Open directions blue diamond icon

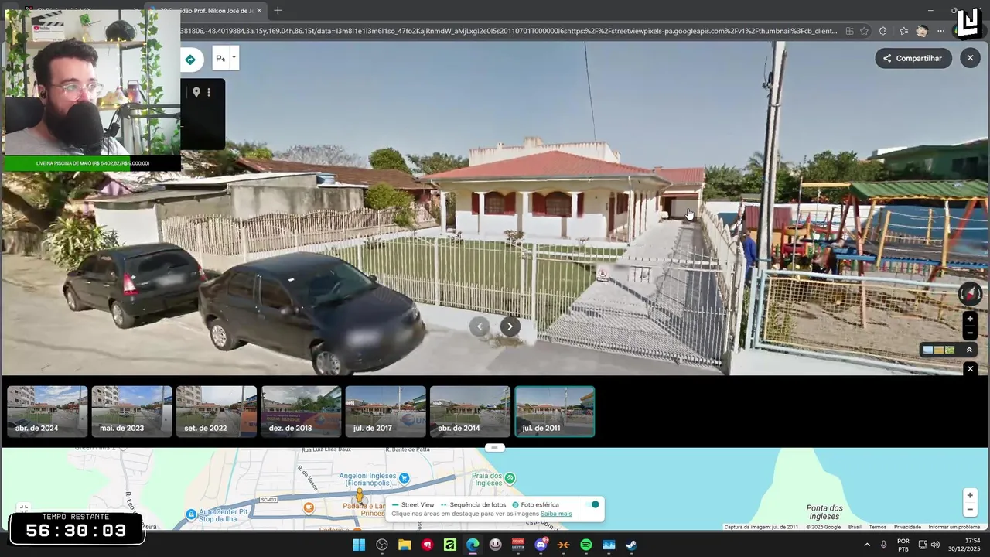(190, 60)
